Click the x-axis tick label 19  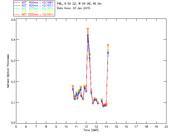click(x=156, y=127)
